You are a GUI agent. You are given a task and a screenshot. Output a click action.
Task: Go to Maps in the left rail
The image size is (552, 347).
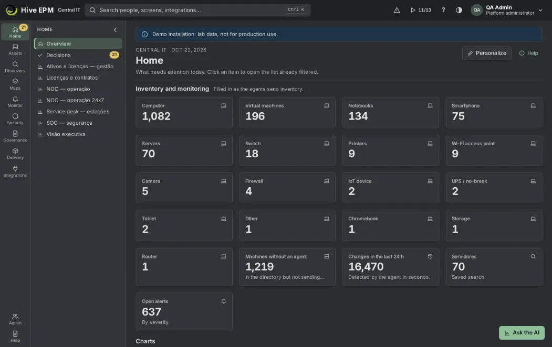click(15, 84)
